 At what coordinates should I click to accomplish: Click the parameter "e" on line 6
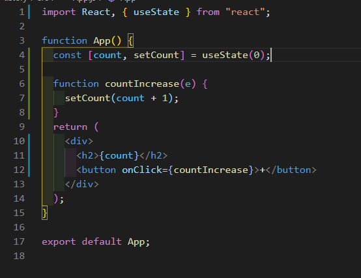click(x=188, y=84)
